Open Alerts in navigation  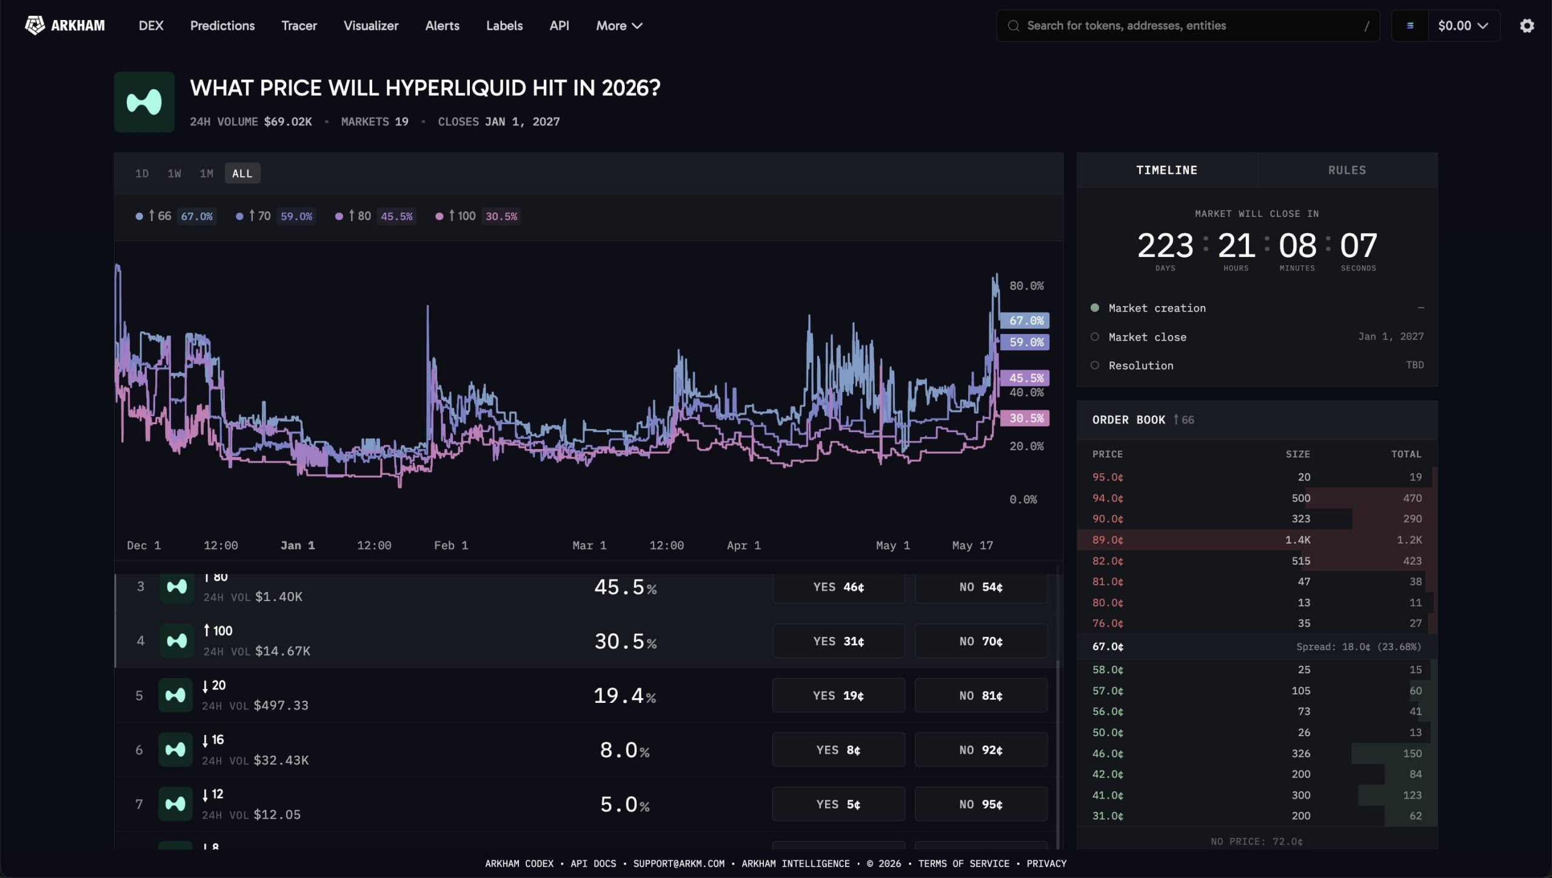(x=442, y=25)
